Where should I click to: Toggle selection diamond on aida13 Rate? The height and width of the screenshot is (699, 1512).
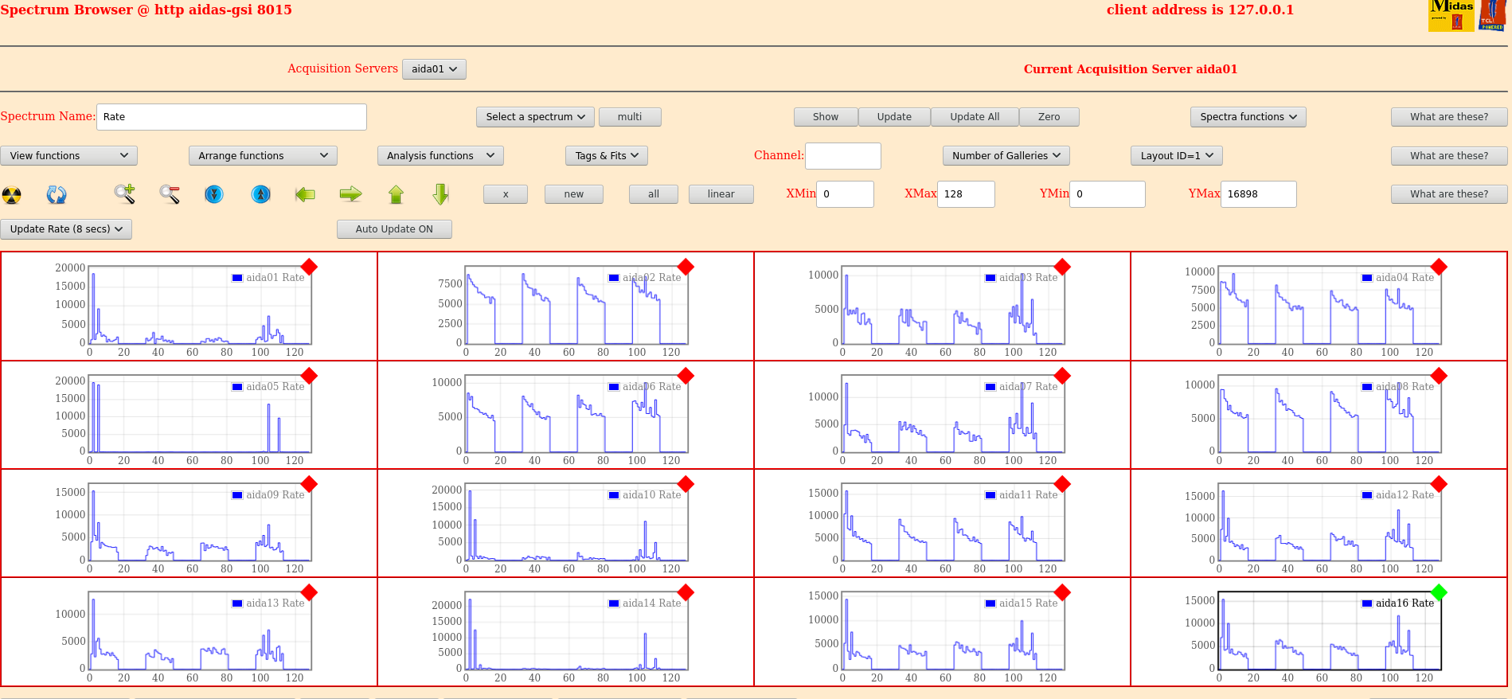(309, 592)
